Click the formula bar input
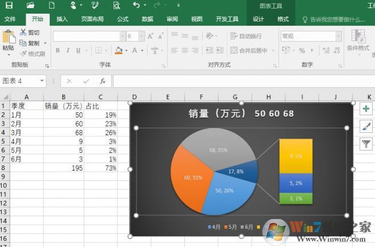 [244, 81]
